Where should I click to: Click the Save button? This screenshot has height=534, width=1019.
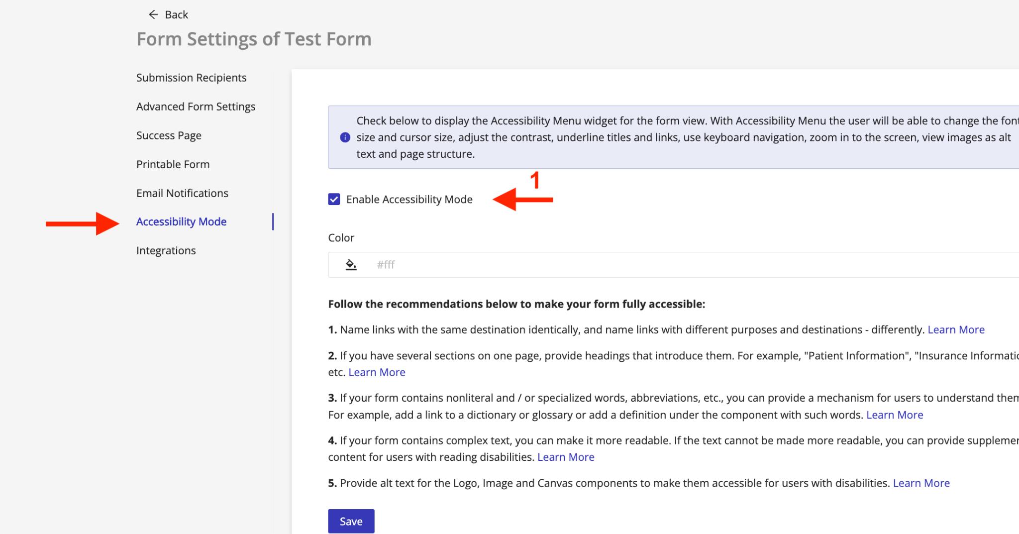click(x=351, y=521)
